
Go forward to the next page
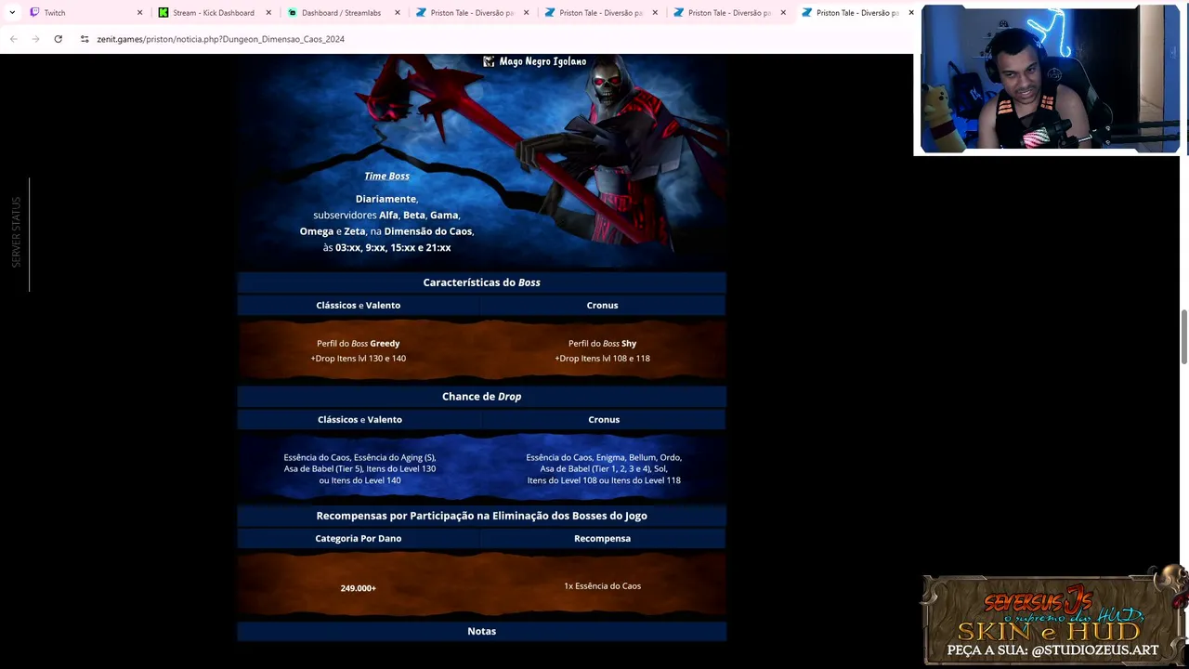pos(35,39)
